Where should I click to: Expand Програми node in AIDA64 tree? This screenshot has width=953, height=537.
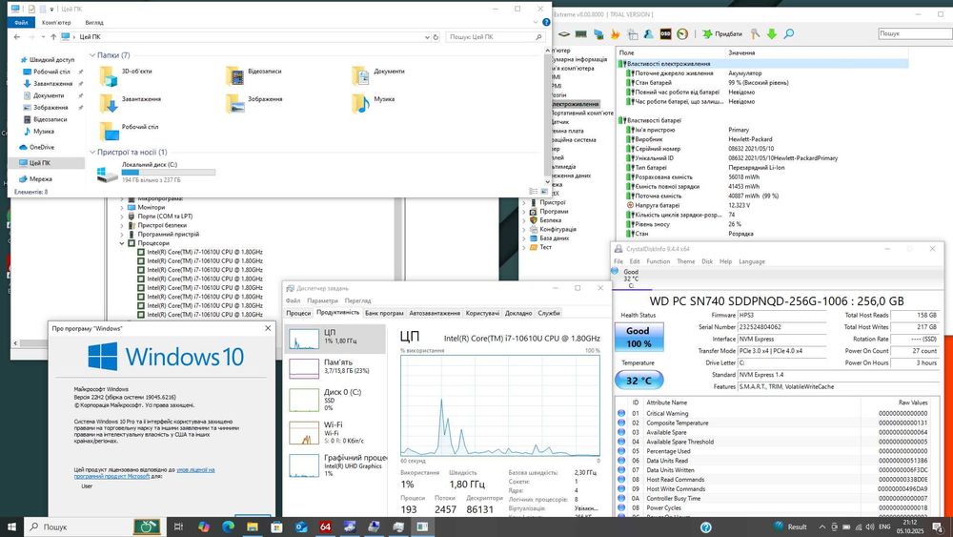524,212
